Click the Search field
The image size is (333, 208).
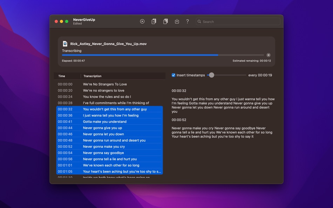pyautogui.click(x=238, y=22)
